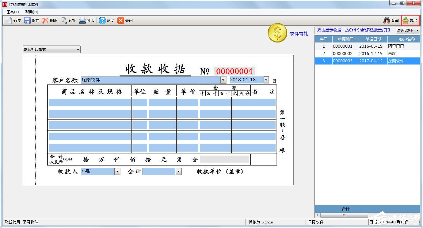Click the 关闭 (Close) red X toolbar icon
423x228 pixels.
[x=121, y=20]
